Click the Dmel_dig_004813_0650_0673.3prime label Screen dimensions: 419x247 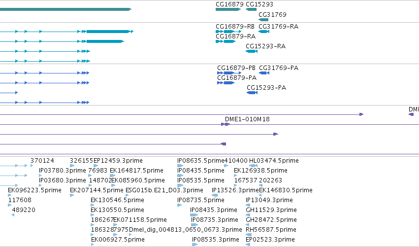[186, 230]
